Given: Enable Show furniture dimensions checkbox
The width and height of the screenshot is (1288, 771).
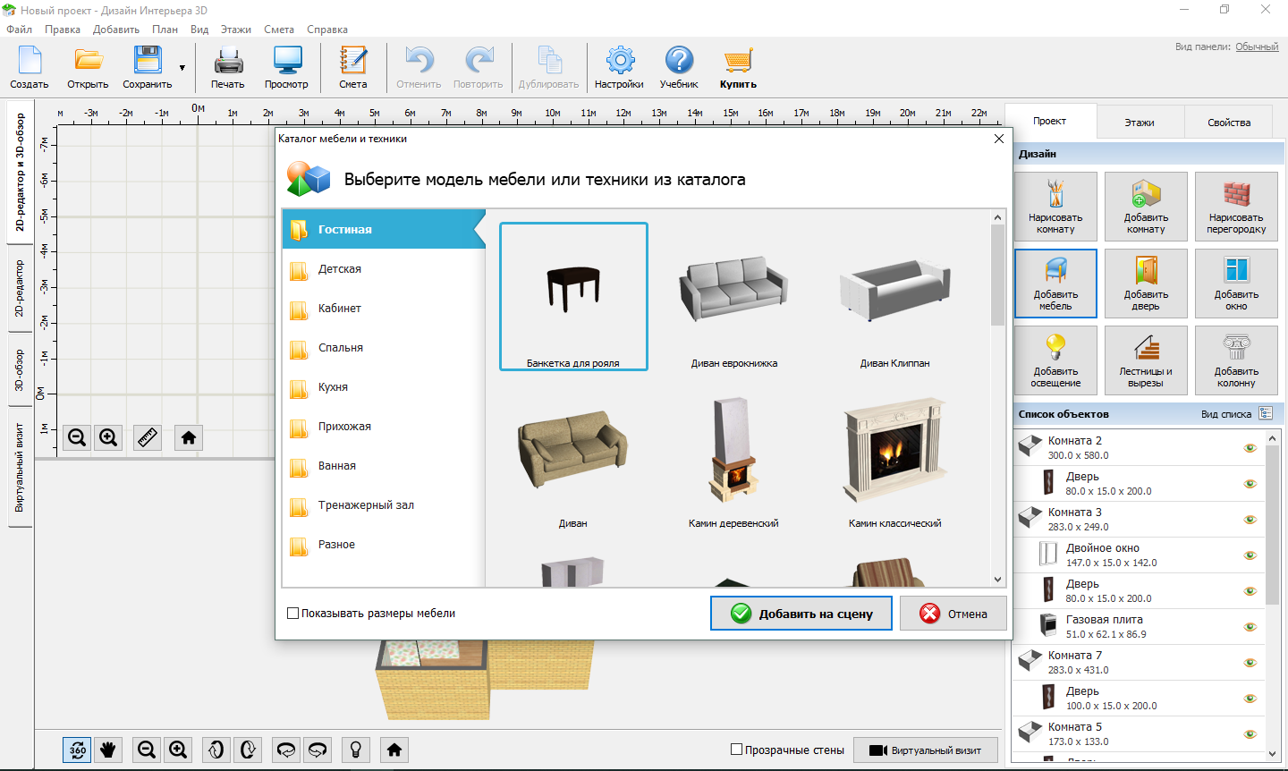Looking at the screenshot, I should (292, 614).
